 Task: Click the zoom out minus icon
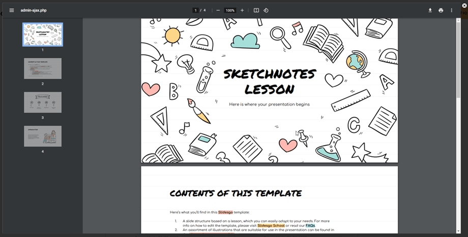tap(218, 10)
